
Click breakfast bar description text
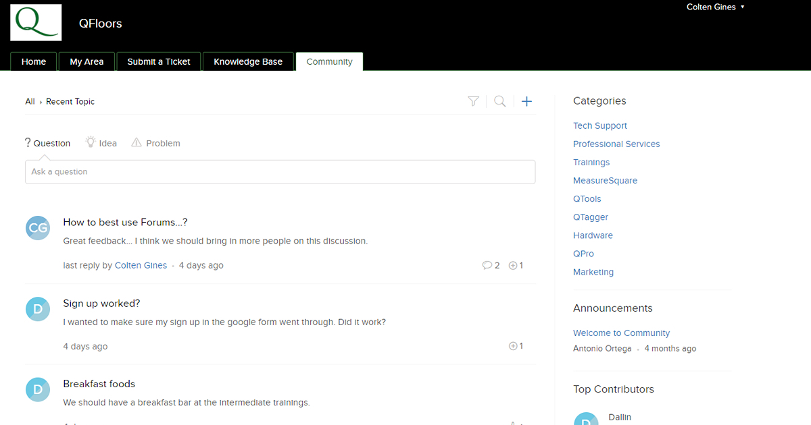[x=187, y=403]
